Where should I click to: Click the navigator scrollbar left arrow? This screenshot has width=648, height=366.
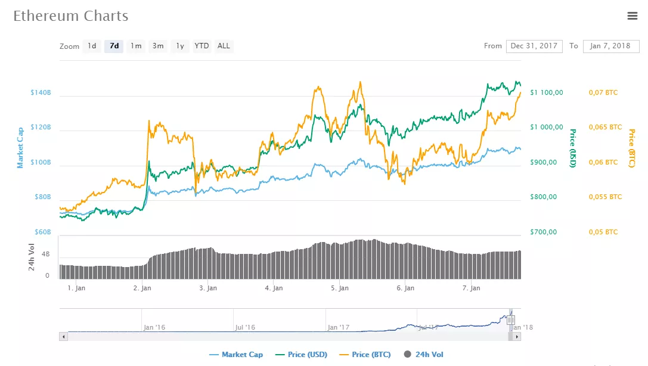click(x=63, y=337)
